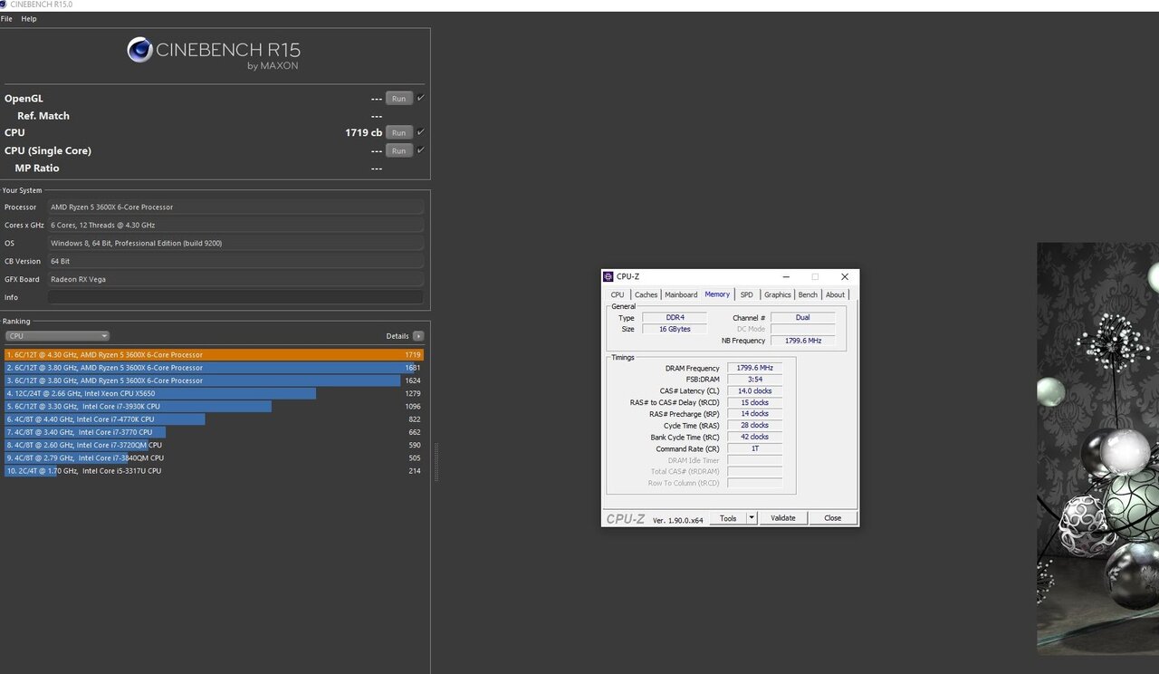Switch to the Bench tab in CPU-Z
This screenshot has height=674, width=1159.
(x=808, y=294)
